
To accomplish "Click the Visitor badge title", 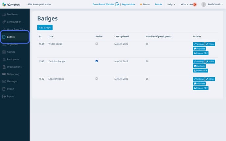I will point(55,44).
